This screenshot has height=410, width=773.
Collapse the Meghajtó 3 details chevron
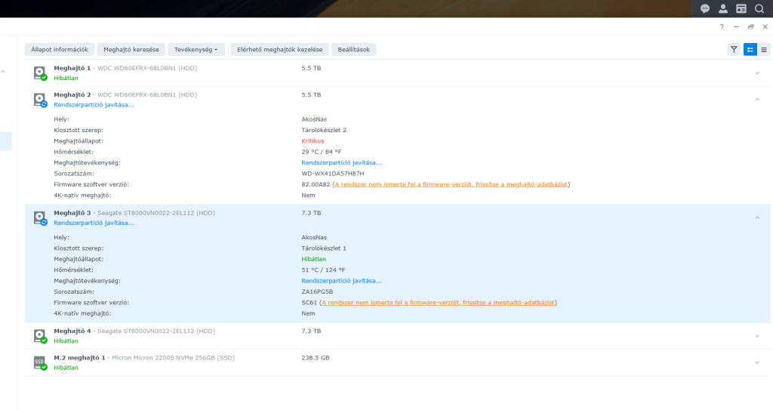757,217
